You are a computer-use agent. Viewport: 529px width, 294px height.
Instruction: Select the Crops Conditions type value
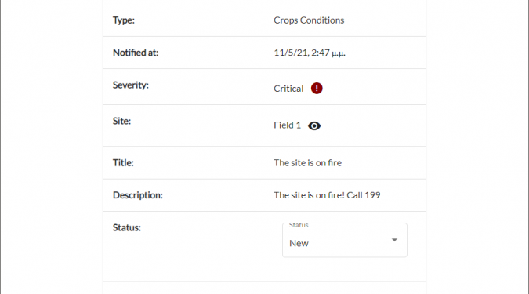tap(309, 20)
